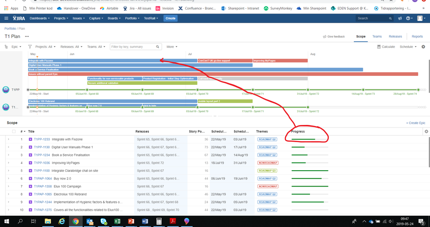
Task: Open plan settings gear icon
Action: (x=423, y=47)
